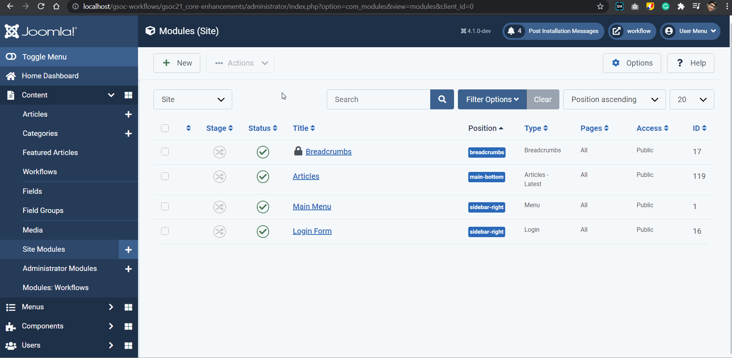Click the Joomla logo in sidebar
732x358 pixels.
41,31
